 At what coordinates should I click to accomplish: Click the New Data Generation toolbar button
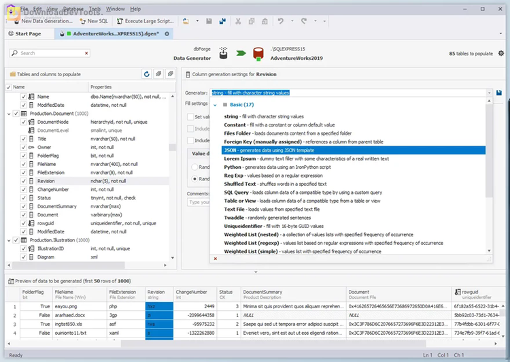(x=44, y=21)
